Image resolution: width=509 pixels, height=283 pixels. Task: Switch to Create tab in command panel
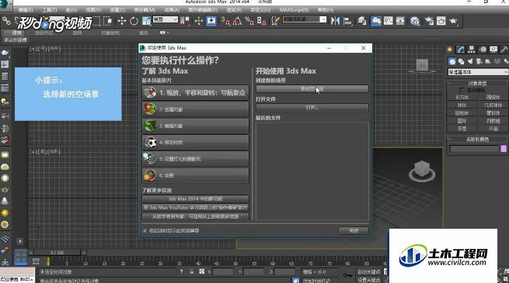pos(450,50)
